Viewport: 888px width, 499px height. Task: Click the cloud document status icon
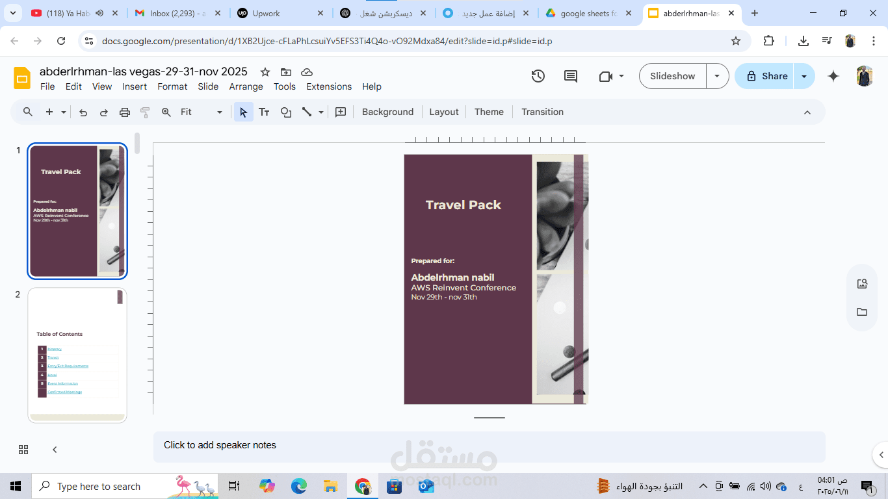[307, 71]
